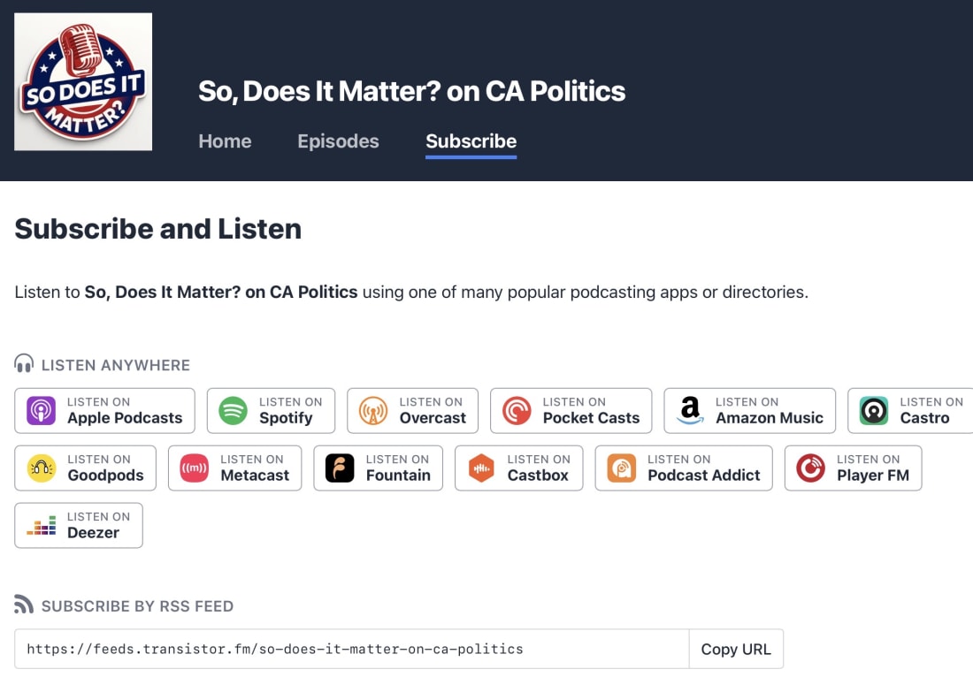Click the RSS feed icon
This screenshot has height=677, width=973.
coord(24,605)
